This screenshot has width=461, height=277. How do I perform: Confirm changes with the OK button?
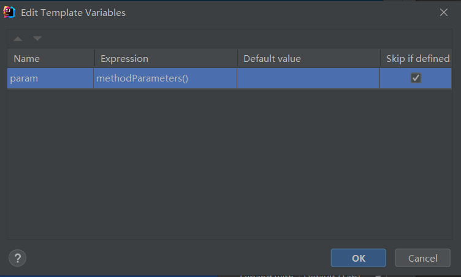359,258
